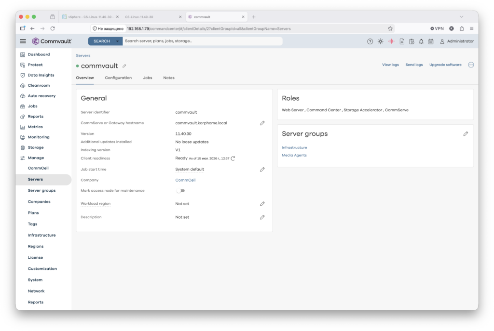
Task: Edit the Description field
Action: pyautogui.click(x=262, y=217)
